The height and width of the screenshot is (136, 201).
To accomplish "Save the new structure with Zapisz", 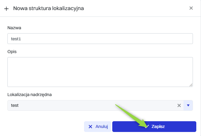I will (x=154, y=127).
